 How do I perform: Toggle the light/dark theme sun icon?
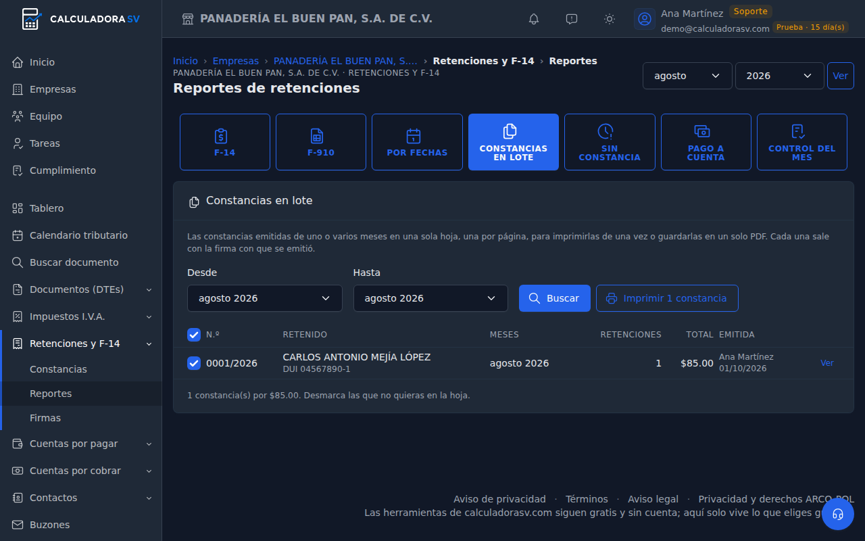click(x=610, y=19)
